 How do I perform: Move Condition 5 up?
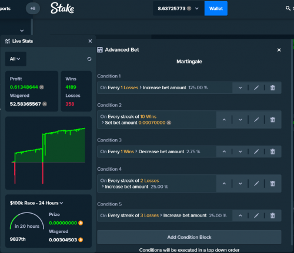pyautogui.click(x=240, y=215)
